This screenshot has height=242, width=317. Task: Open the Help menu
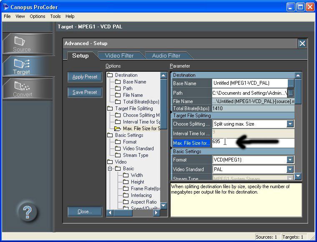[x=70, y=16]
